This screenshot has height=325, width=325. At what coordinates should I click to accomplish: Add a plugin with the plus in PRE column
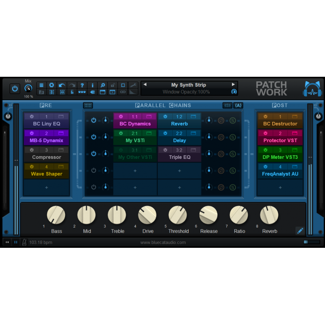click(46, 187)
